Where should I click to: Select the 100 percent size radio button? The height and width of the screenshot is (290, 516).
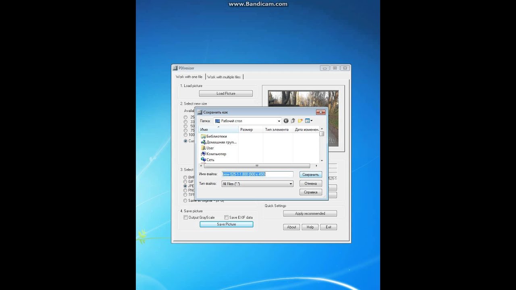pos(186,135)
